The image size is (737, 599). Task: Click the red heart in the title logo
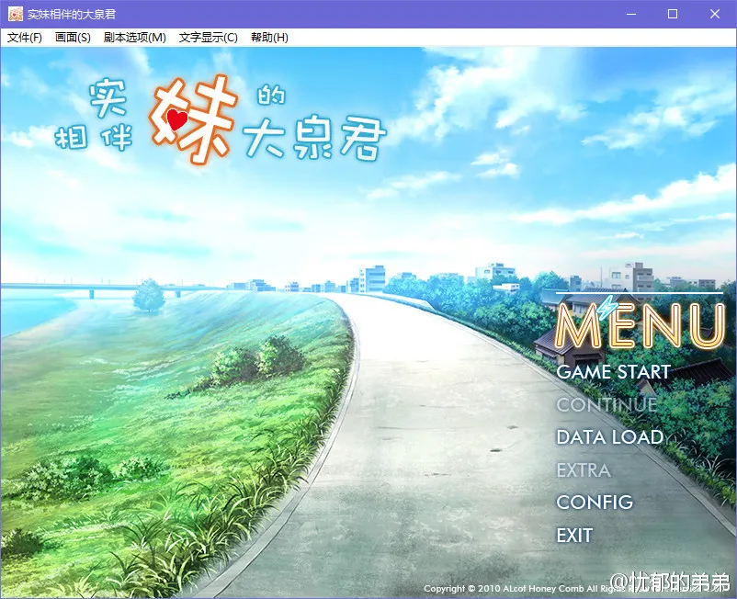(177, 119)
